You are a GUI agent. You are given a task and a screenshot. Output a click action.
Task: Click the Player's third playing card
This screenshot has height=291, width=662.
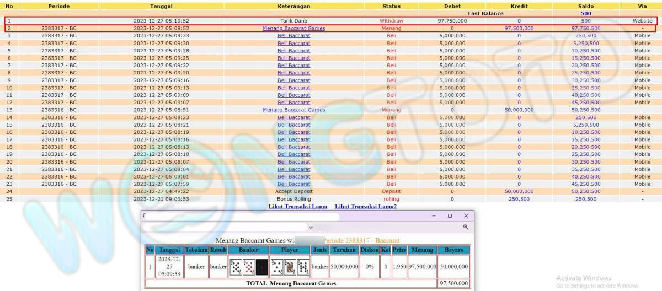coord(303,267)
